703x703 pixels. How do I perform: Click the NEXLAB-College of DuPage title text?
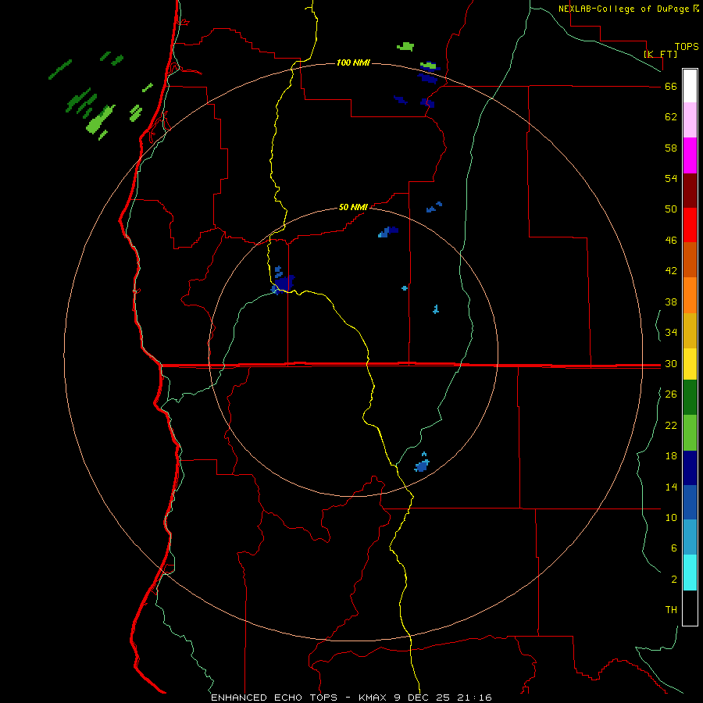[x=624, y=9]
